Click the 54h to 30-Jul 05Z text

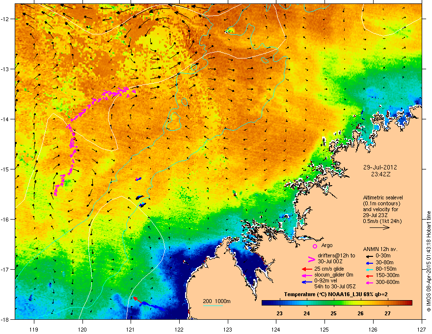point(335,286)
